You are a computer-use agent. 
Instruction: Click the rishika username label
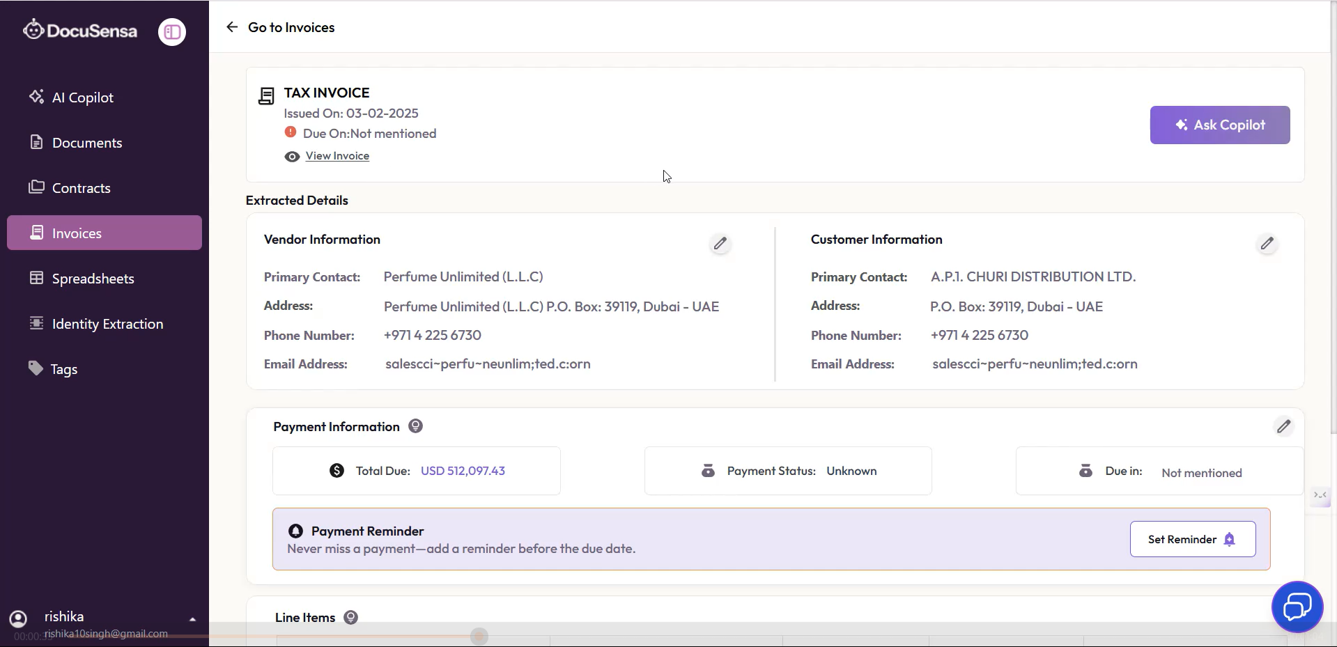click(x=64, y=616)
